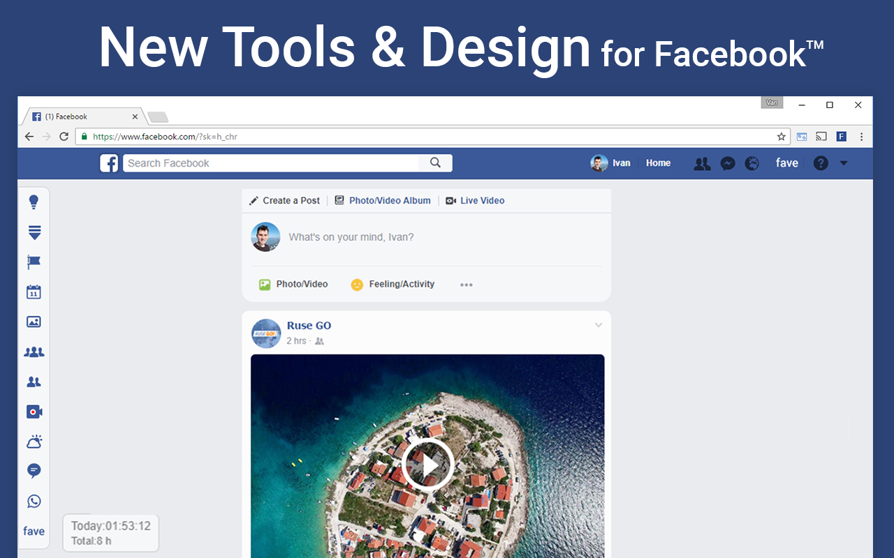Click the Search Facebook field
The width and height of the screenshot is (894, 558).
(271, 163)
